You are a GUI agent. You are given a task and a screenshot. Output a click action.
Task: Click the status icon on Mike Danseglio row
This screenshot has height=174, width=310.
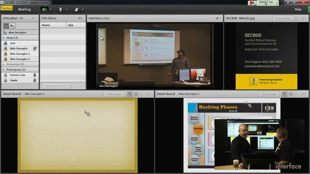pyautogui.click(x=35, y=48)
